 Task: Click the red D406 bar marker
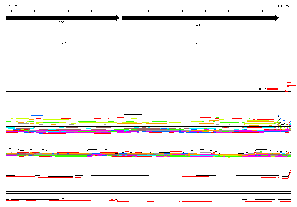tap(272, 89)
